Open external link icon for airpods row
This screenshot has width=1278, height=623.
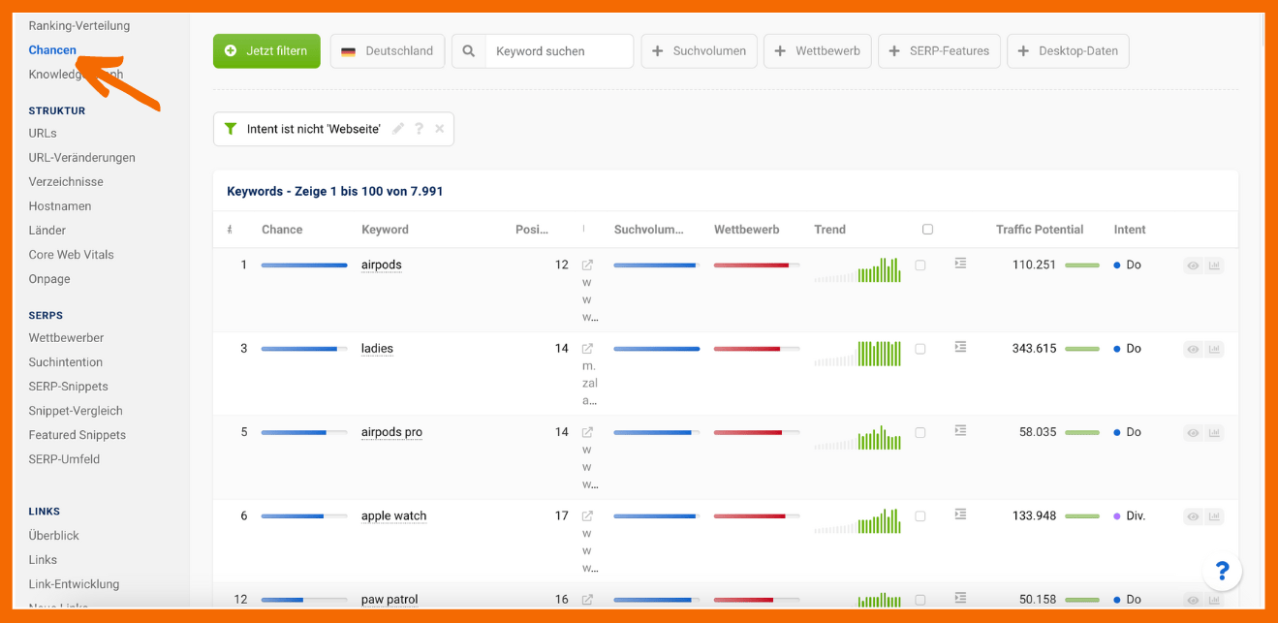click(587, 265)
